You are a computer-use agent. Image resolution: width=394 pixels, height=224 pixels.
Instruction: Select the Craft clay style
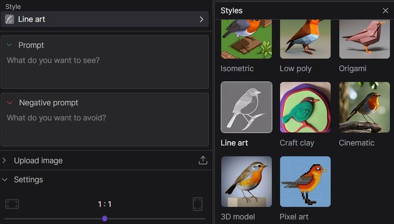pyautogui.click(x=305, y=107)
